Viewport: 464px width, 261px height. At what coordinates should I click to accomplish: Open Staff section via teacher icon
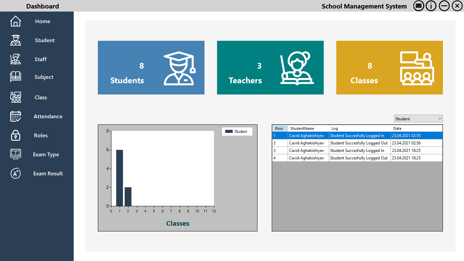pos(15,59)
